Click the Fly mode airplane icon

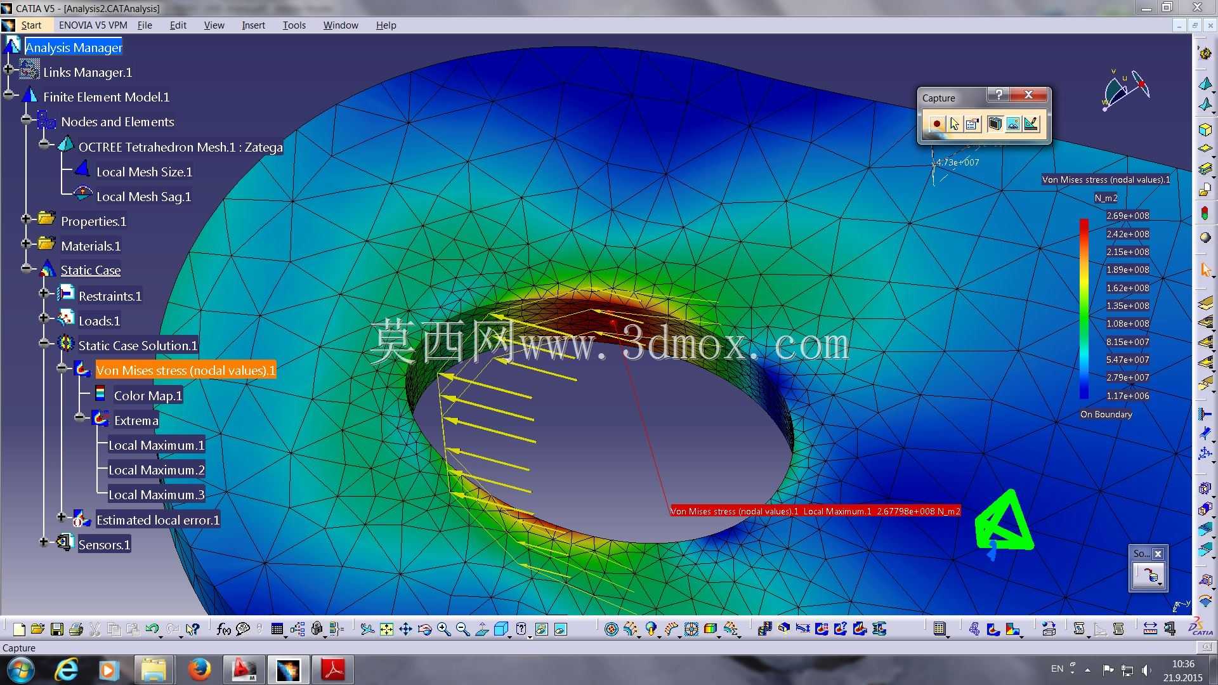[367, 629]
